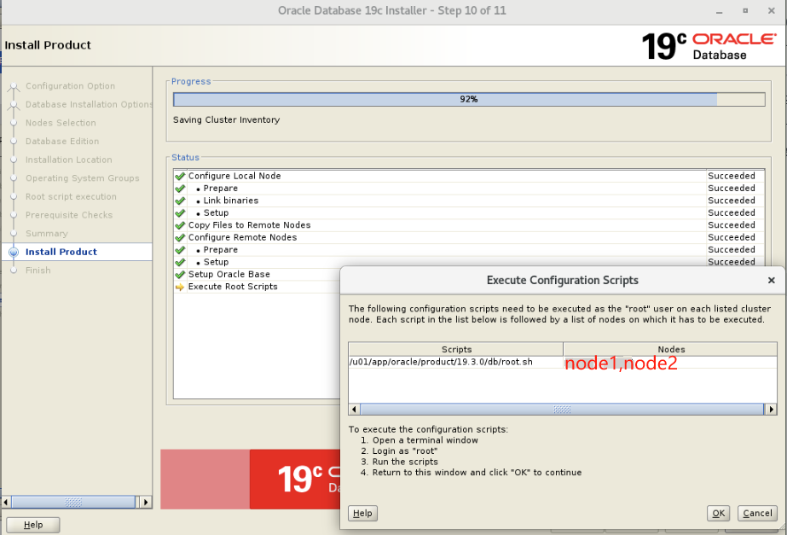Click the Configuration Option step node icon
Image resolution: width=787 pixels, height=535 pixels.
click(14, 86)
